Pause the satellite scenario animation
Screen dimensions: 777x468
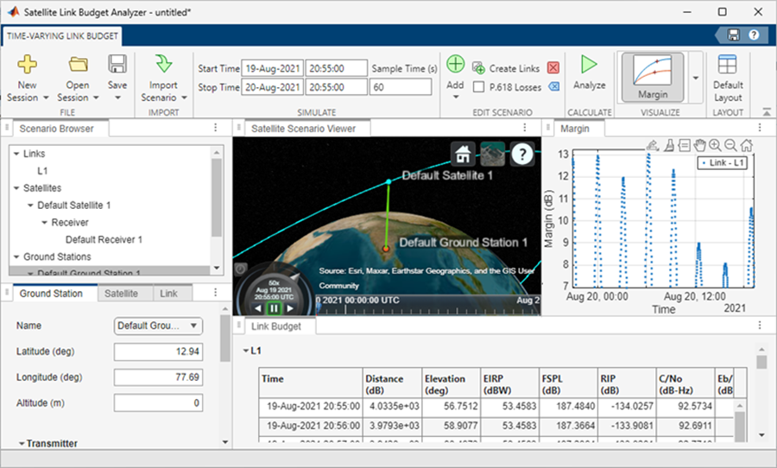click(x=274, y=307)
